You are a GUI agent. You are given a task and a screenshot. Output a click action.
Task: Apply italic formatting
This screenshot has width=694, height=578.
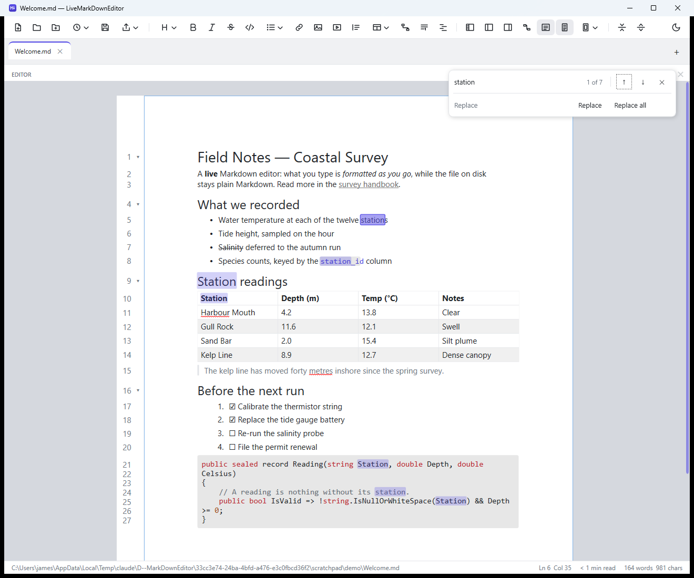pos(212,27)
